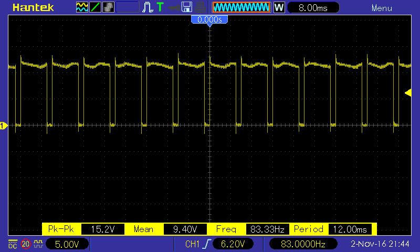Click the 15.2V peak-to-peak value
Viewport: 420px width, 252px height.
pyautogui.click(x=103, y=229)
